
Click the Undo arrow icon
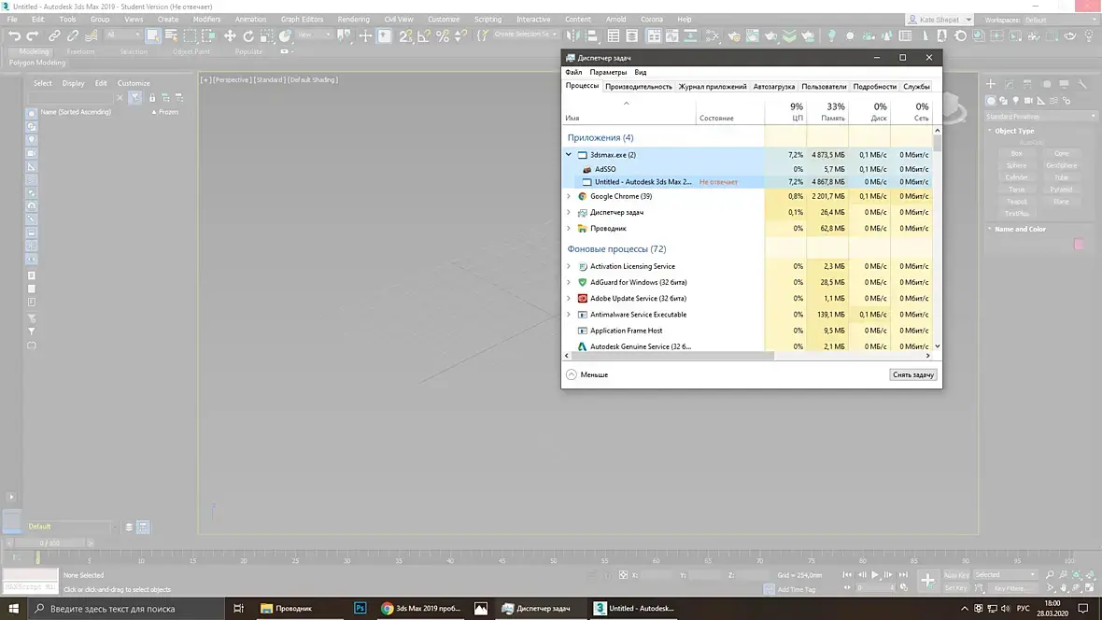click(x=14, y=35)
